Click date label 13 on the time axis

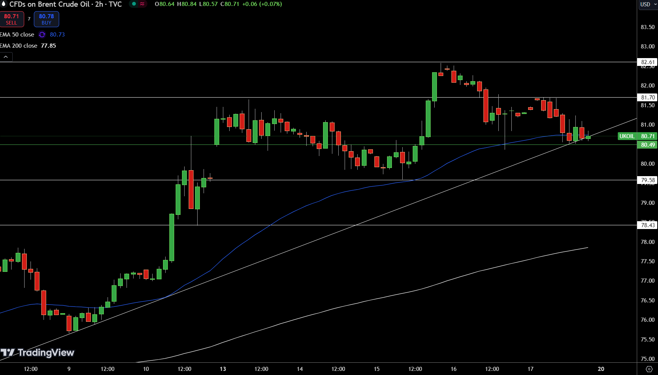[223, 369]
